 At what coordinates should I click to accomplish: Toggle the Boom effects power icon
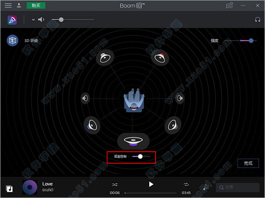12,20
